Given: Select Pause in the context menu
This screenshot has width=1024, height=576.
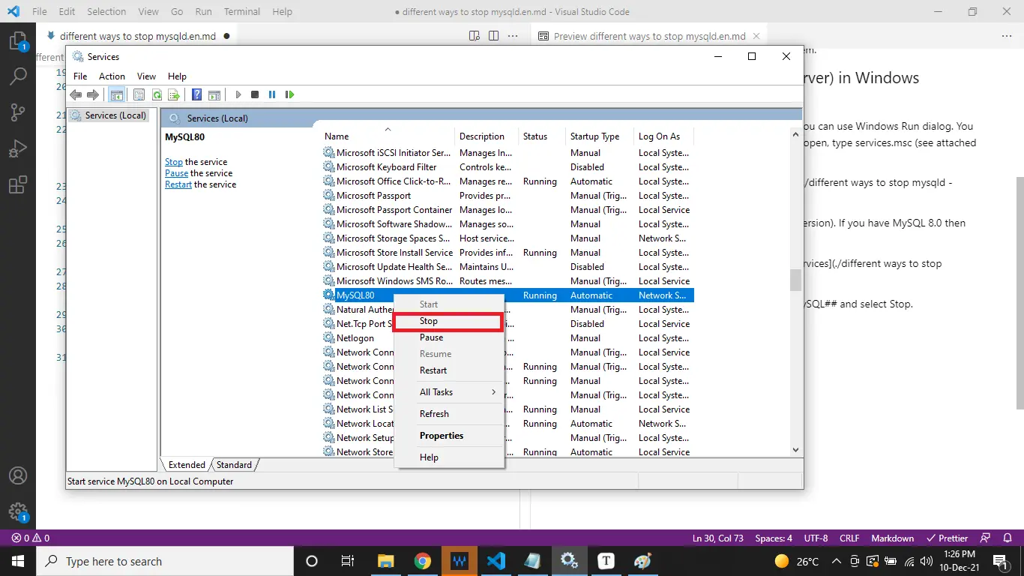Looking at the screenshot, I should point(448,337).
